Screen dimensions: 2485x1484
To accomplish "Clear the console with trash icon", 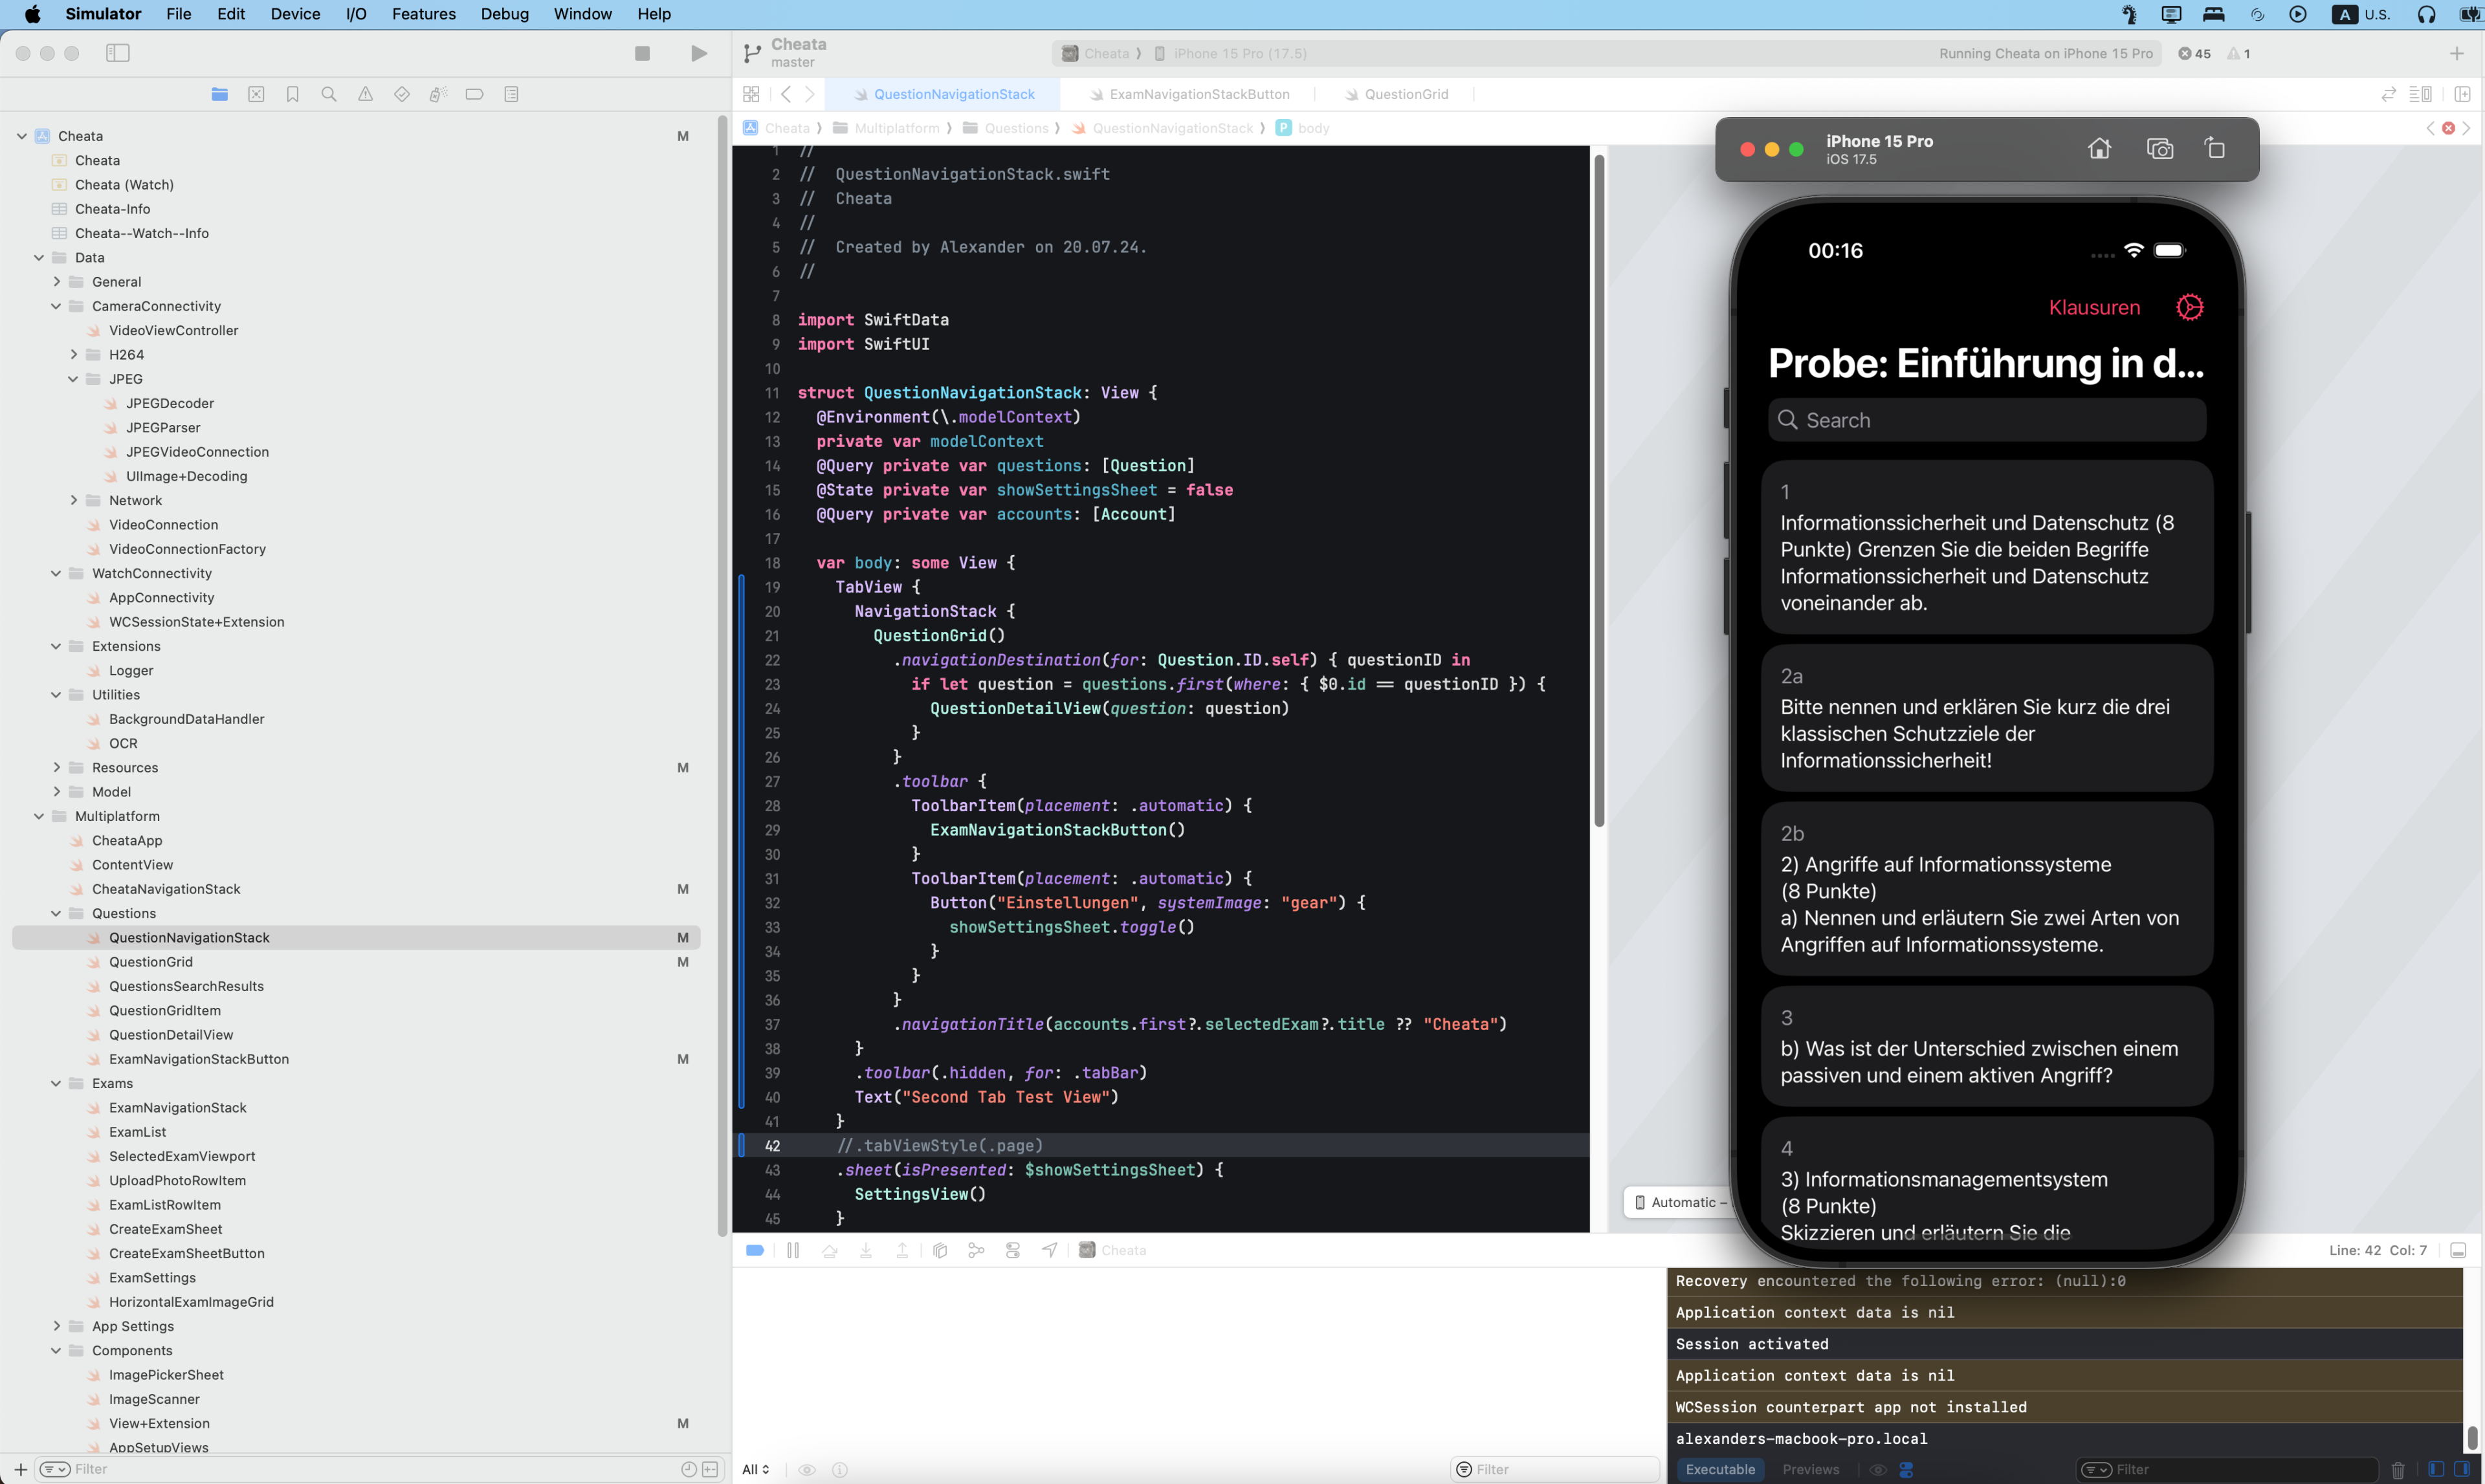I will point(2397,1469).
